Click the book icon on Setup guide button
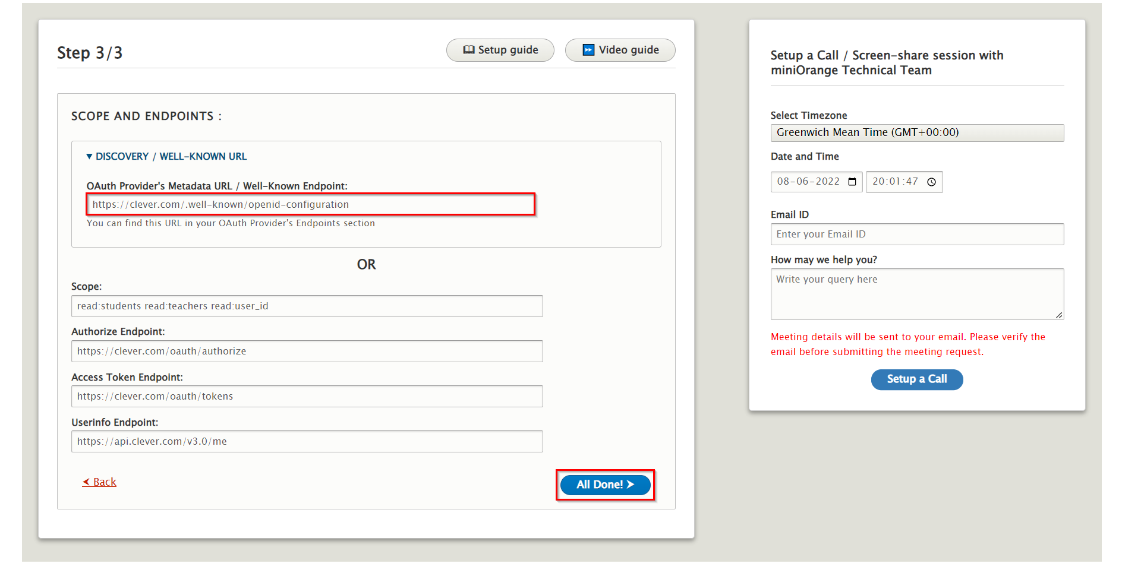 tap(469, 50)
